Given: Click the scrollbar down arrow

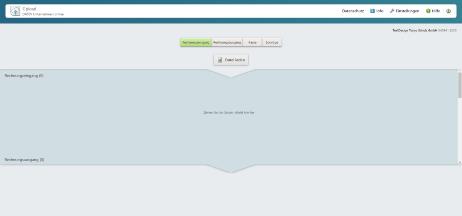Looking at the screenshot, I should (x=460, y=162).
